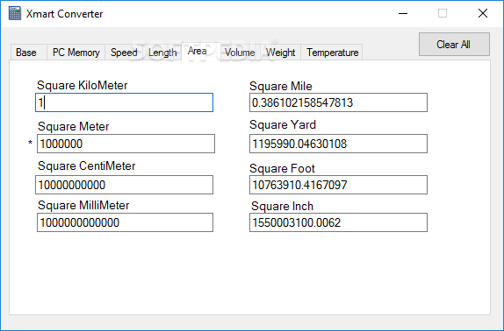Click the Clear All button
The height and width of the screenshot is (331, 504).
point(454,44)
